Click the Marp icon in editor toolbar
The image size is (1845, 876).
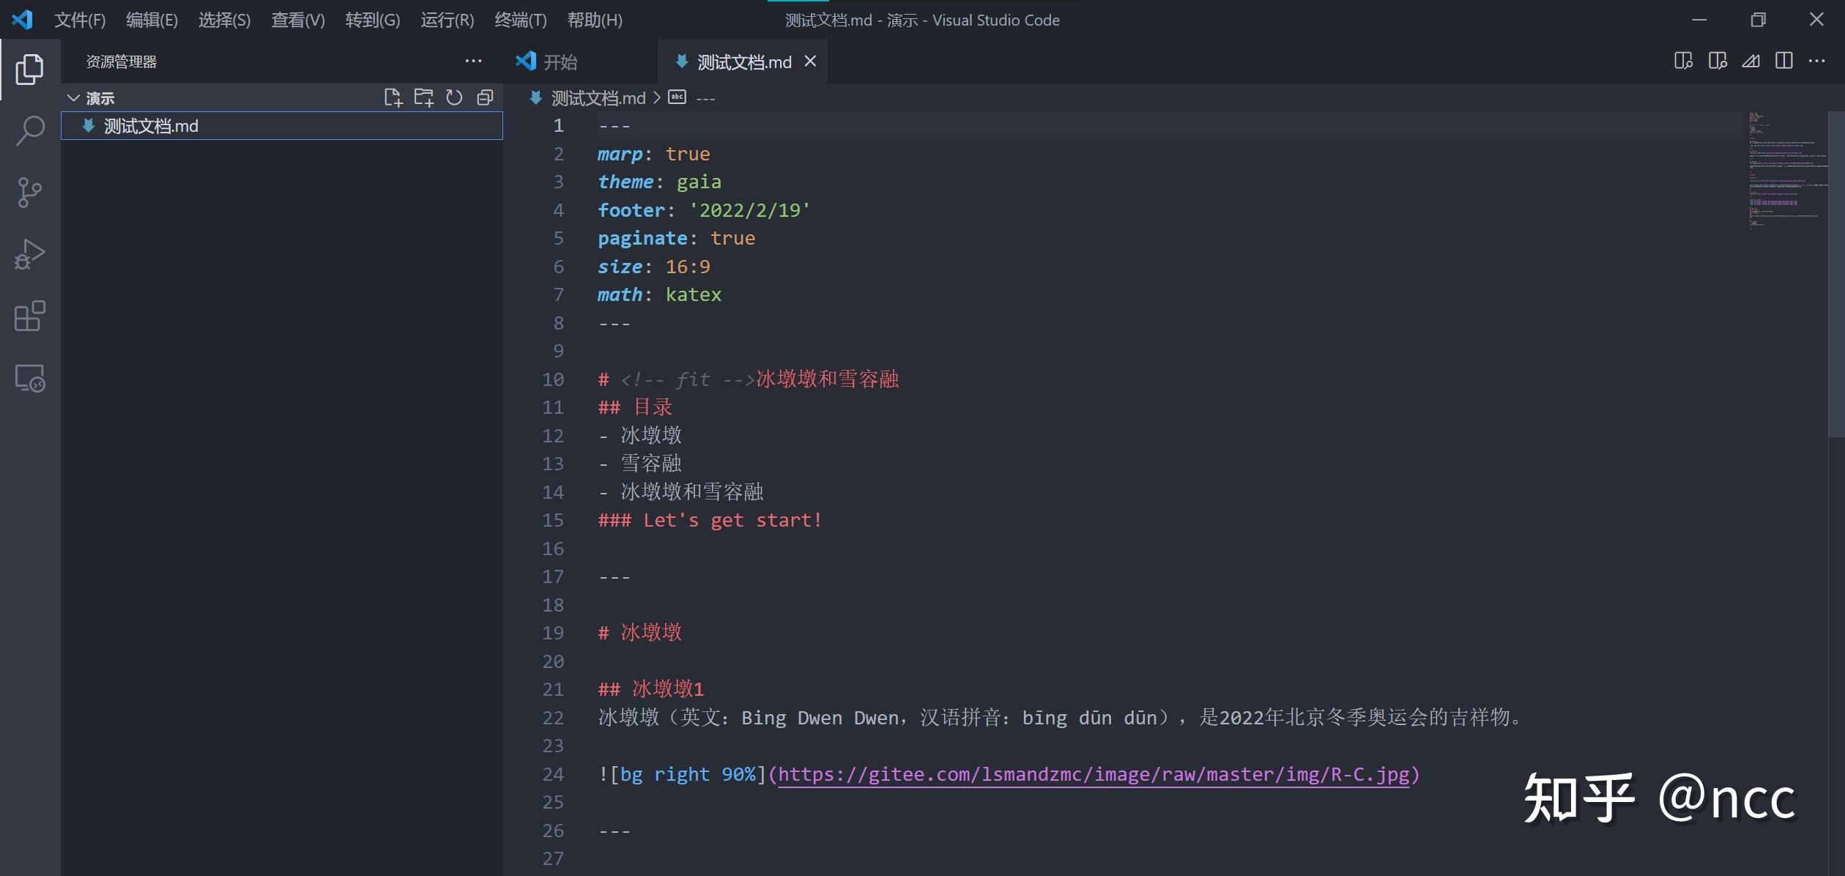tap(1751, 61)
